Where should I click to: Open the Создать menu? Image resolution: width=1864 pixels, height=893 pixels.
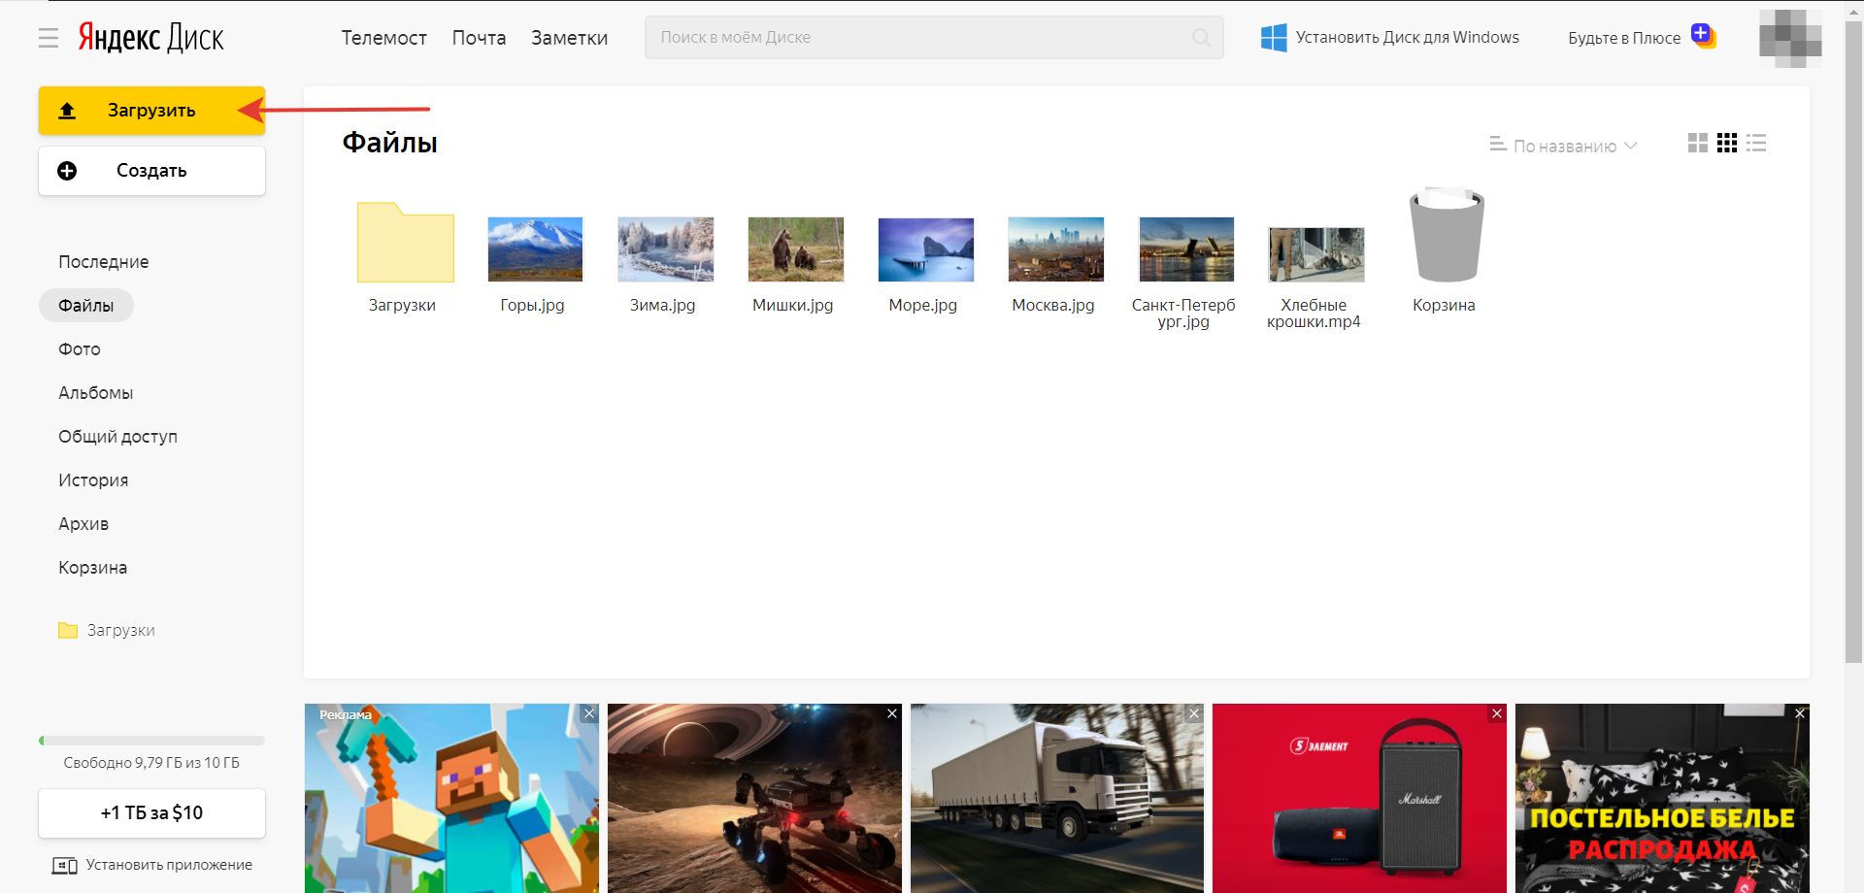pyautogui.click(x=151, y=171)
